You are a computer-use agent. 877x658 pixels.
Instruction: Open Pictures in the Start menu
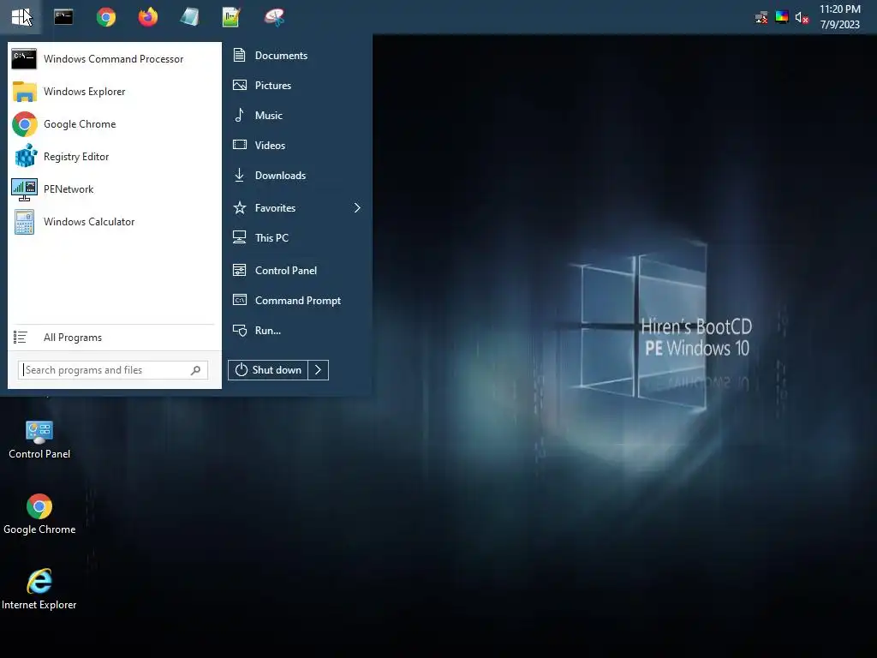pyautogui.click(x=297, y=85)
